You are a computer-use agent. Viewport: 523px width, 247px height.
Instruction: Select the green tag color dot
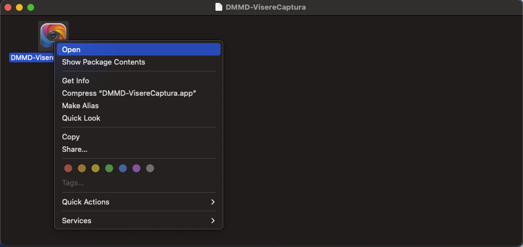[109, 168]
